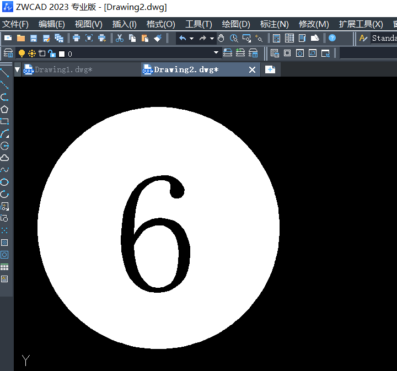
Task: Click the New drawing icon
Action: [x=8, y=38]
